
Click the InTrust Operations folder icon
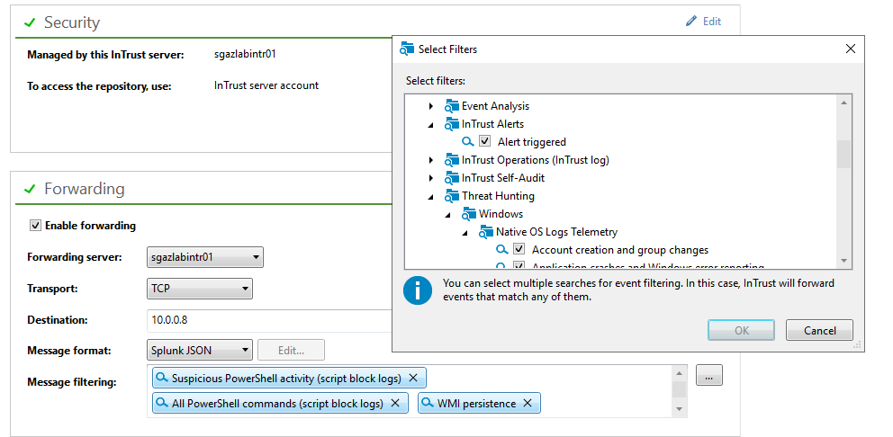tap(452, 160)
